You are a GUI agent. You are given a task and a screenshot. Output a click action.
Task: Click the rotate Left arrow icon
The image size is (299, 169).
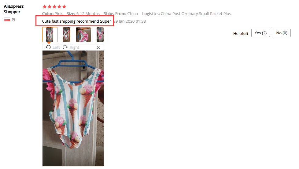pyautogui.click(x=48, y=47)
